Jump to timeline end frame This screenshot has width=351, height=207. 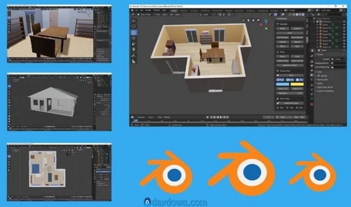click(x=227, y=117)
